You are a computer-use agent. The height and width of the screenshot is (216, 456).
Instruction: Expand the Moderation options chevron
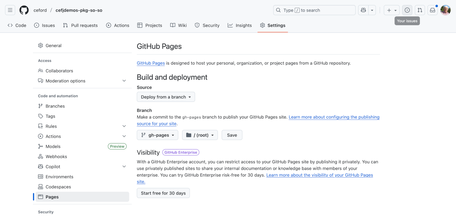pos(124,81)
